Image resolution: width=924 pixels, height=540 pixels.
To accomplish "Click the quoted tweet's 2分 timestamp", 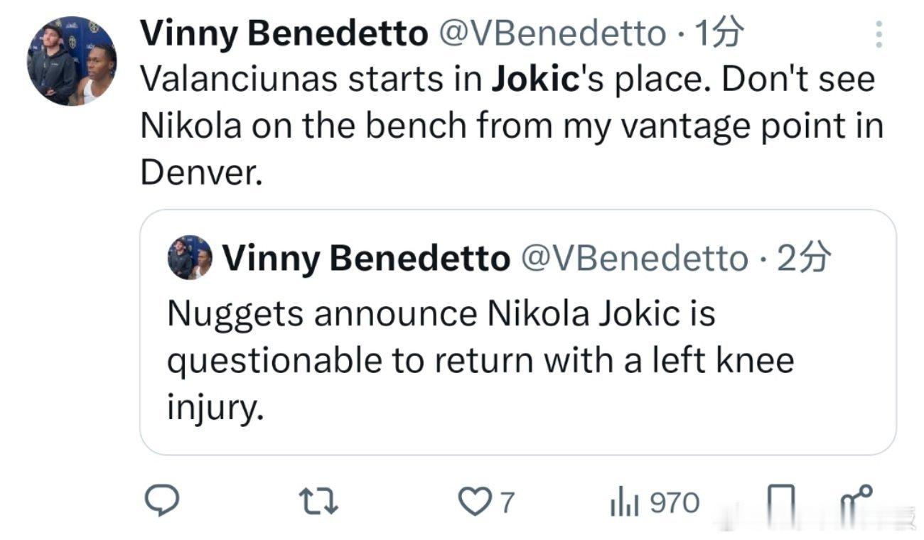I will [804, 260].
